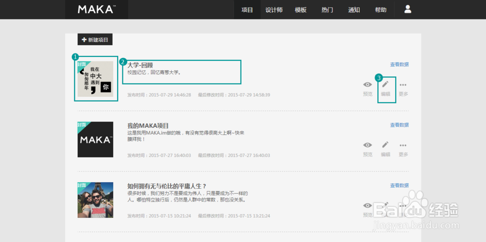This screenshot has height=242, width=486.
Task: Click the 大学-回顾 cover thumbnail
Action: (95, 79)
